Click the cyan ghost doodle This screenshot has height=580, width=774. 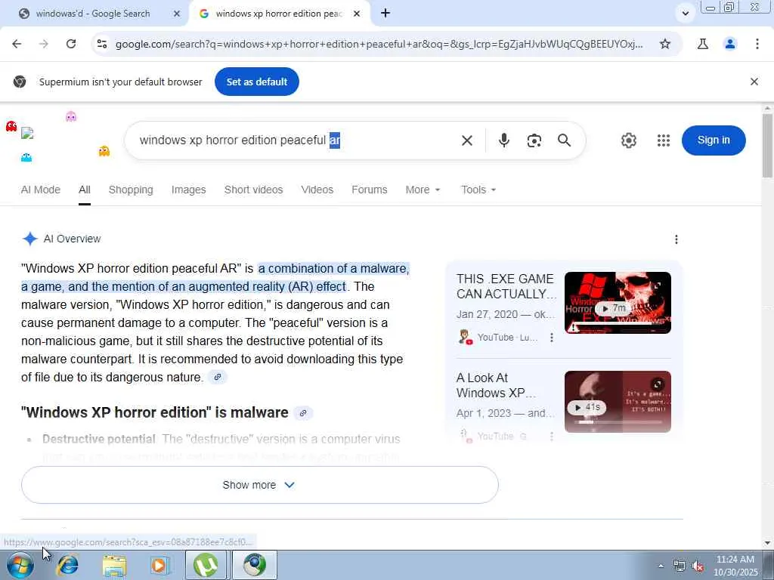tap(26, 157)
